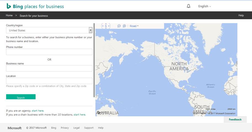Focus the Location input field
This screenshot has height=132, width=252.
(49, 81)
